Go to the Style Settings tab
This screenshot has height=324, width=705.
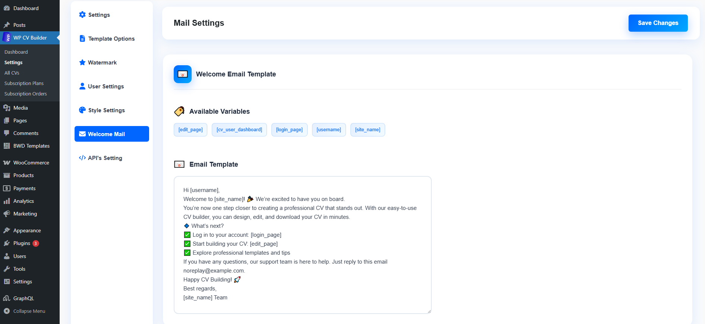tap(112, 110)
